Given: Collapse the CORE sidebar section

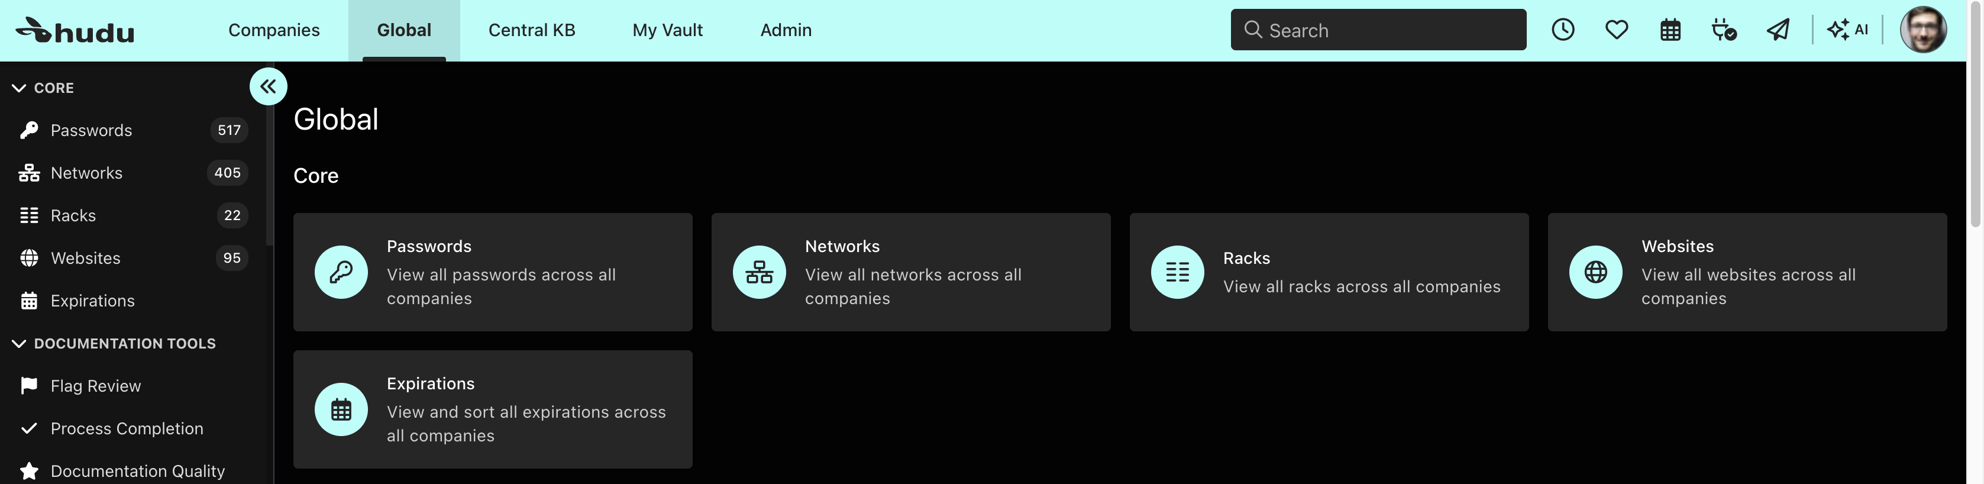Looking at the screenshot, I should coord(44,88).
